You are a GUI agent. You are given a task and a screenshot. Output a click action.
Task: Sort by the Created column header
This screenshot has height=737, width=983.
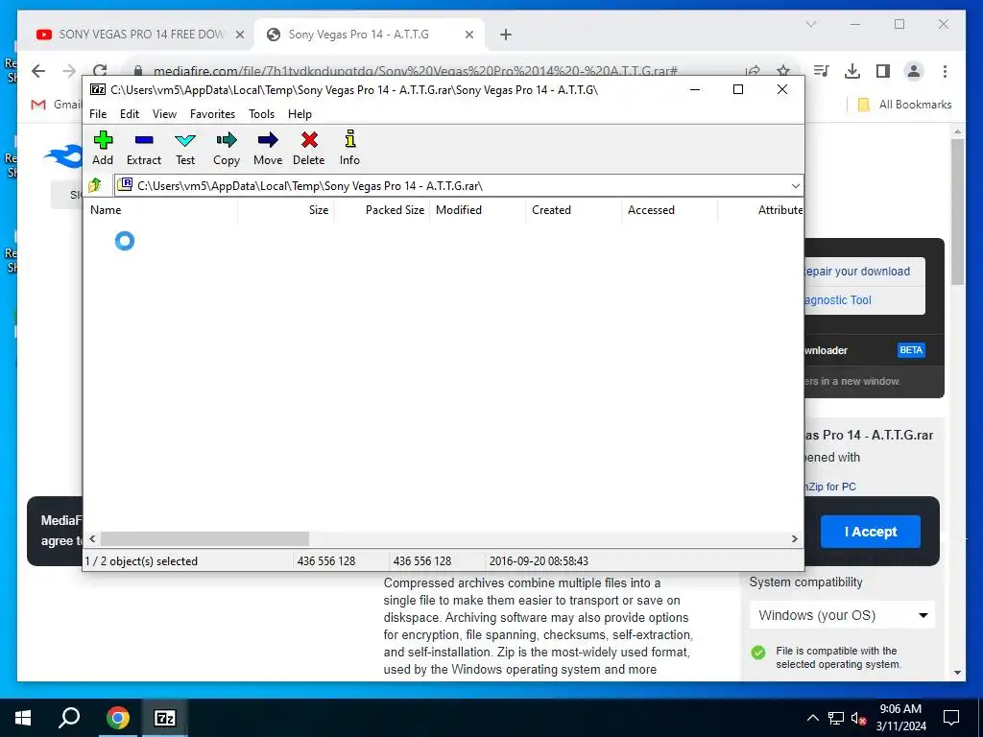click(x=574, y=210)
